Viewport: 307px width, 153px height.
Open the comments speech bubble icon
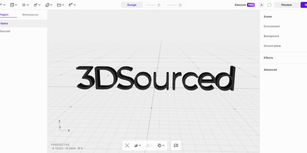269,5
